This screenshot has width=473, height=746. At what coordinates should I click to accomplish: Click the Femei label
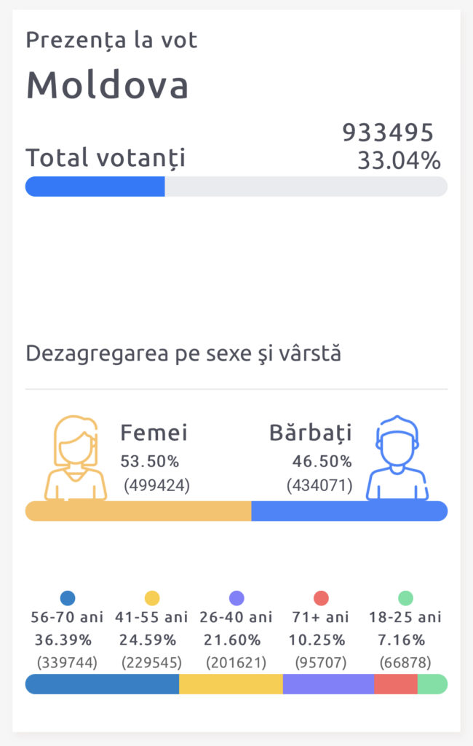click(154, 433)
